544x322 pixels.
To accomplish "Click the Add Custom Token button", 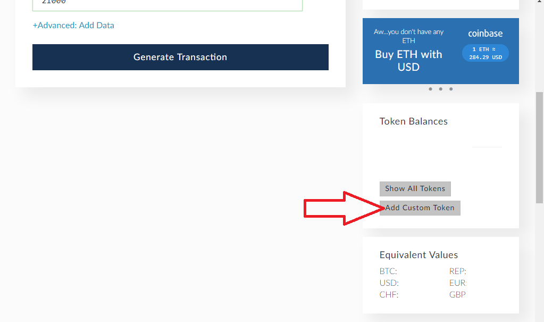I will 420,208.
